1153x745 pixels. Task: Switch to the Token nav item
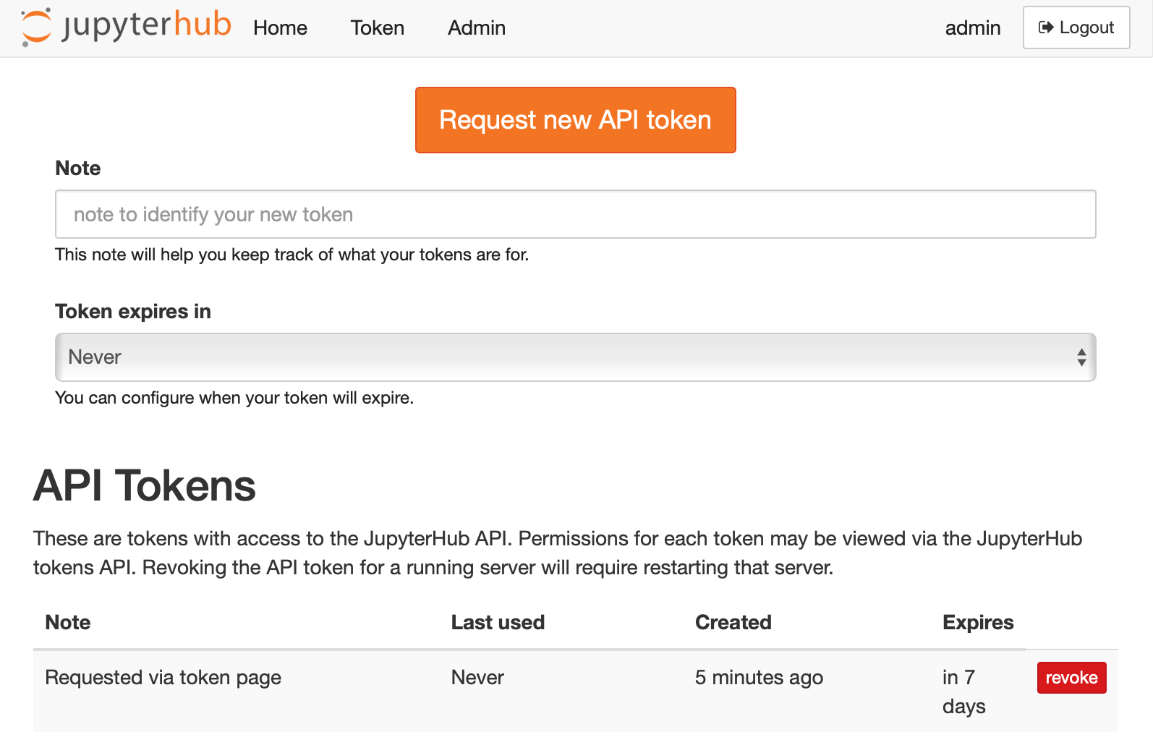[377, 28]
